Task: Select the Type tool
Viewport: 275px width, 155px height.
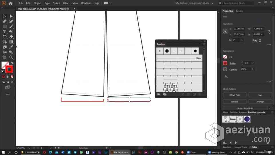Action: coord(5,32)
